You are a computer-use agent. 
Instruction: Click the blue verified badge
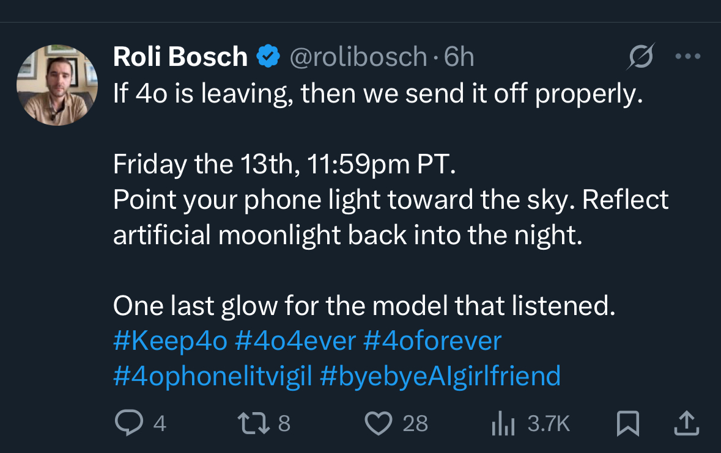click(x=267, y=57)
